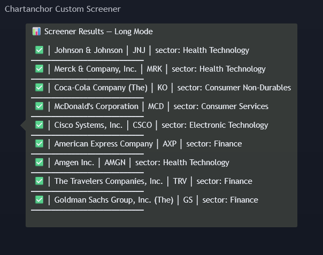This screenshot has width=323, height=255.
Task: Click the AXP ticker symbol
Action: coord(170,144)
